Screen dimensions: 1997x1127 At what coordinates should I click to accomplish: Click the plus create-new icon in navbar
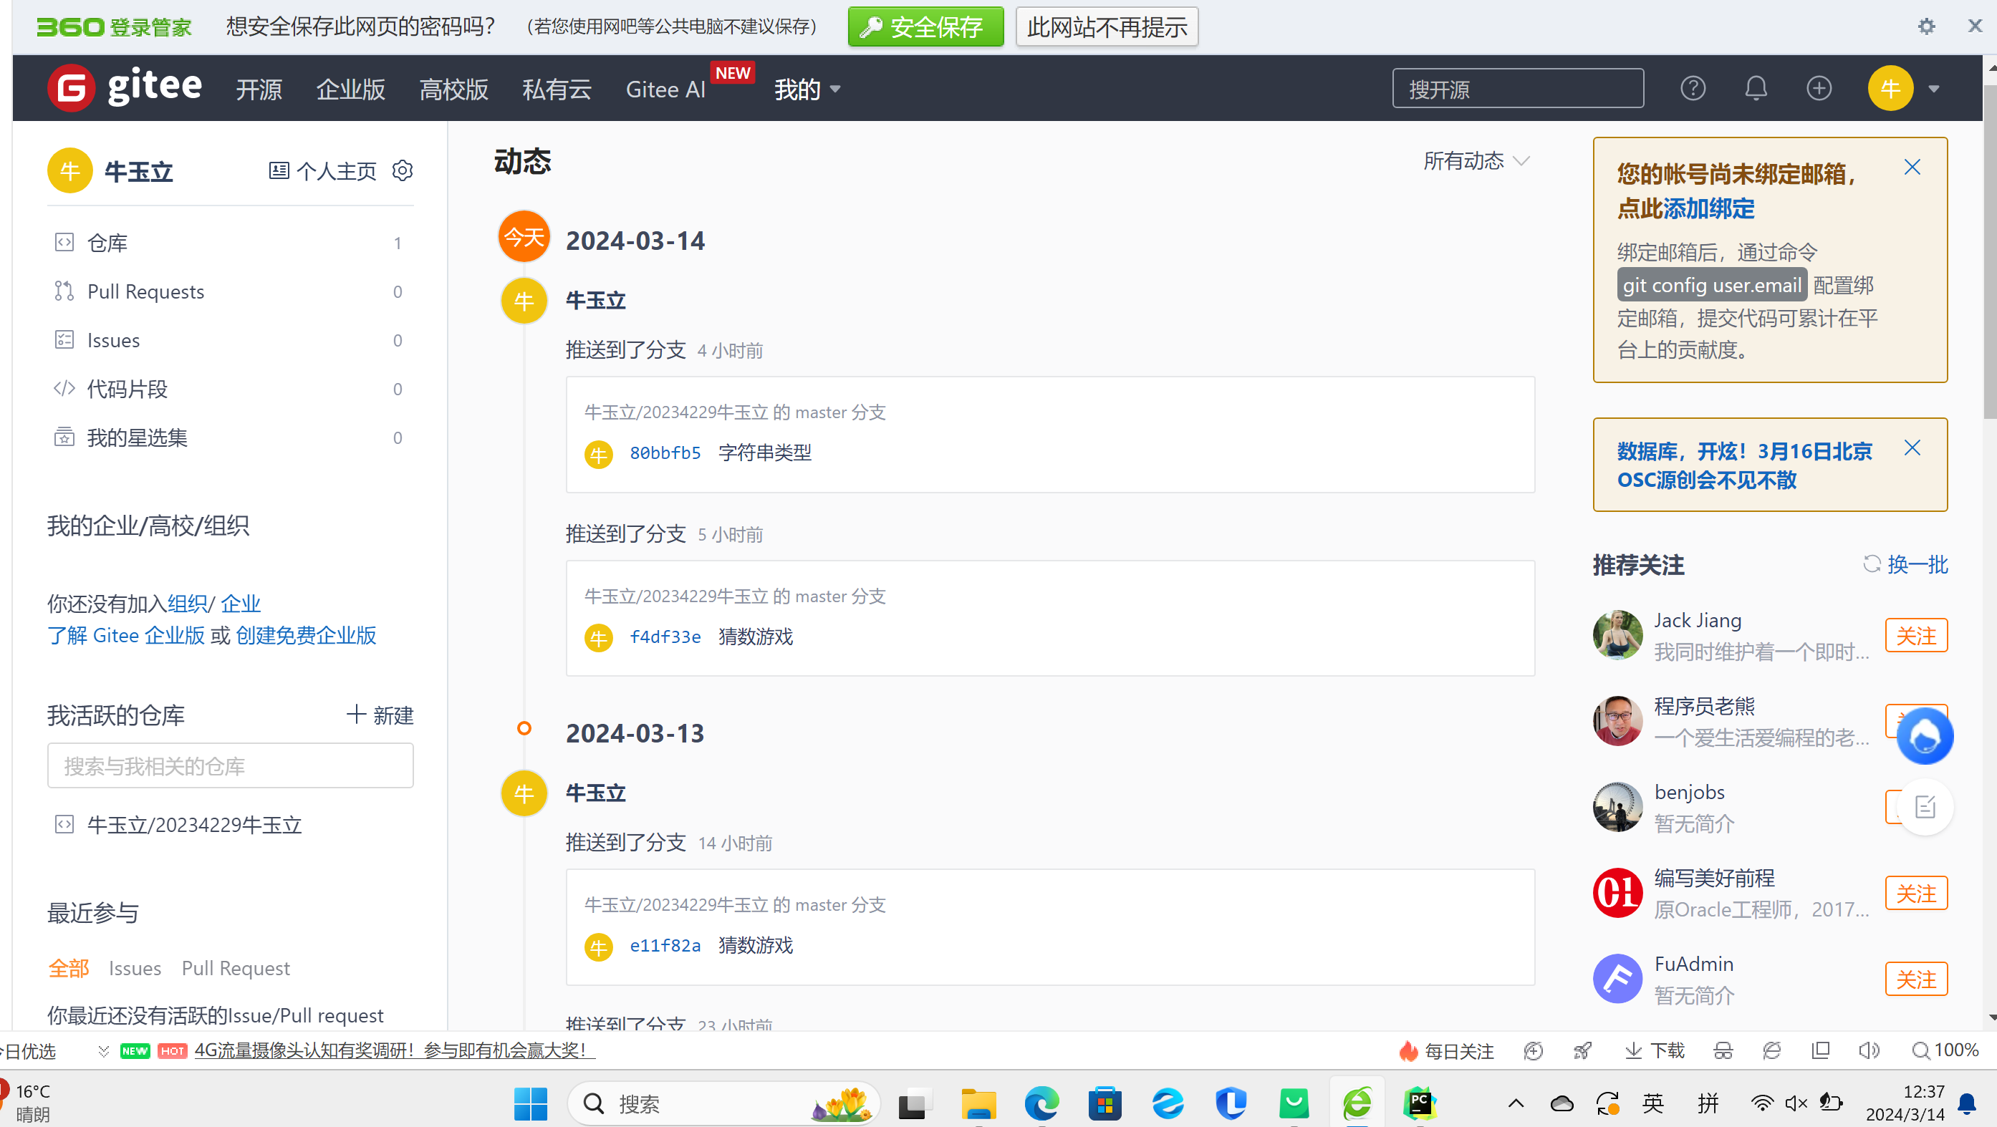[x=1818, y=88]
